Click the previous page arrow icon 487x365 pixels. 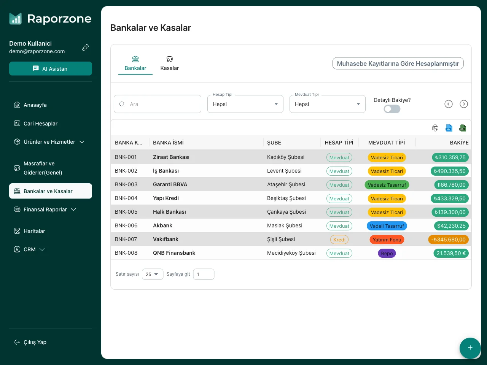[449, 104]
